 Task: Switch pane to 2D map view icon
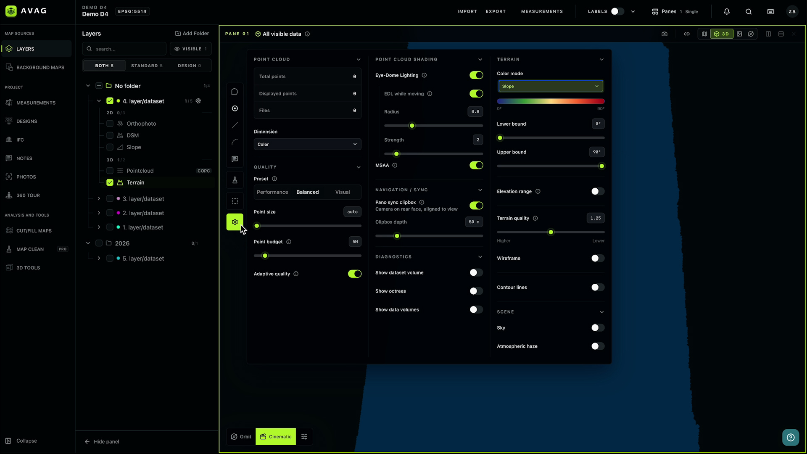(x=704, y=34)
